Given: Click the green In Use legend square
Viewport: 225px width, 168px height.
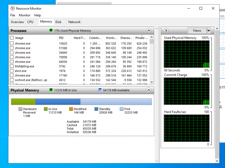Looking at the screenshot, I should point(46,109).
